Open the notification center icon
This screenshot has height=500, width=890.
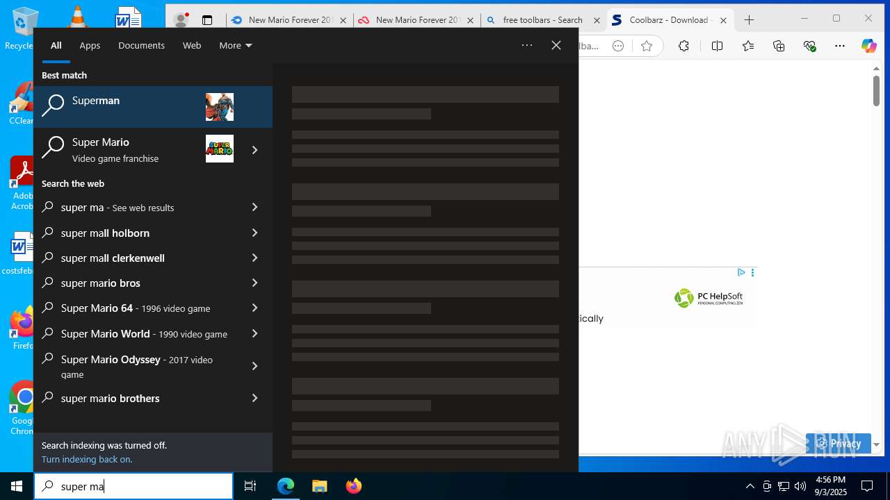click(x=867, y=486)
